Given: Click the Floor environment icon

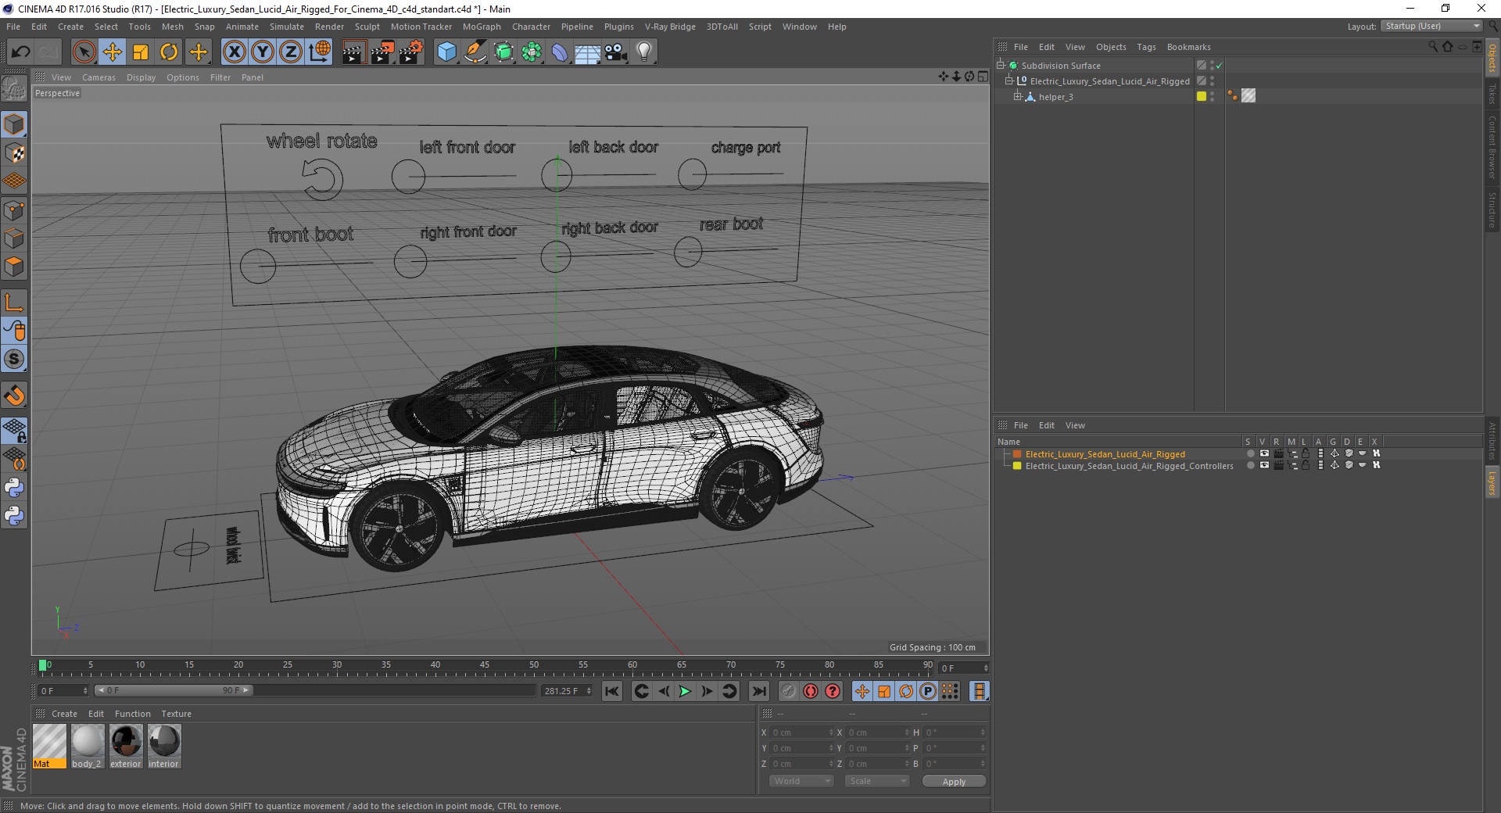Looking at the screenshot, I should [x=588, y=52].
